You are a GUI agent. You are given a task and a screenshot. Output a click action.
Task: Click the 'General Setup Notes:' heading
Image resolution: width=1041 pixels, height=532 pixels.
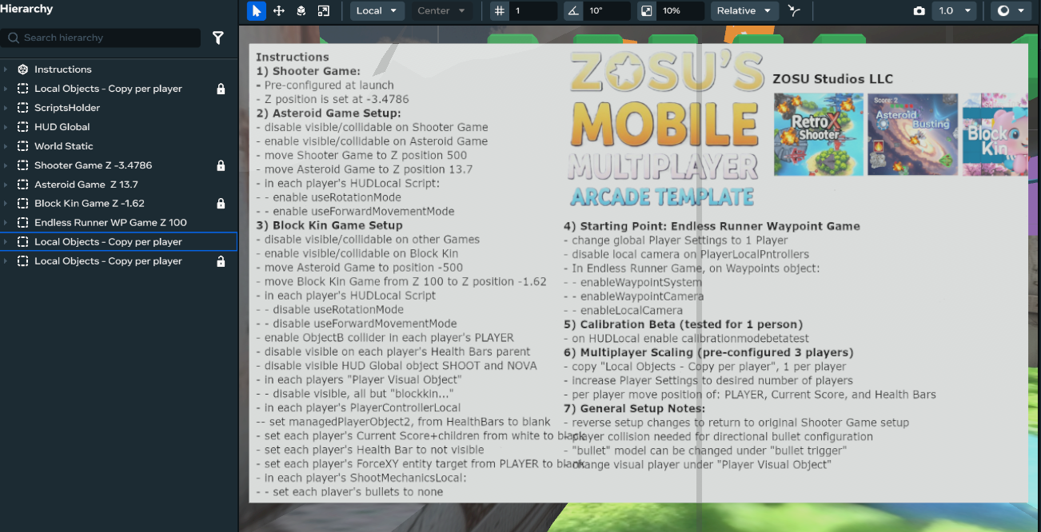click(634, 408)
